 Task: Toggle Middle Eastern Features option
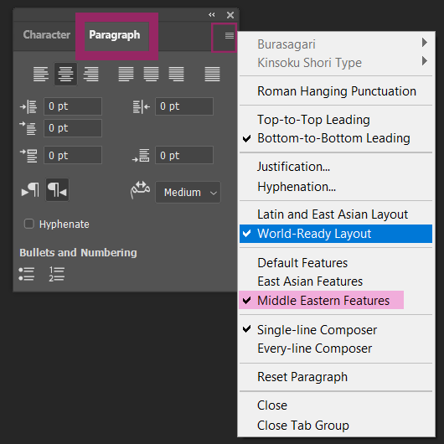pyautogui.click(x=336, y=301)
